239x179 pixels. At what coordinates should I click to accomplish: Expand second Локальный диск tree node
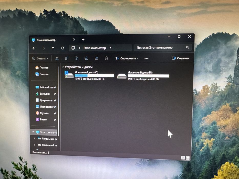click(34, 145)
